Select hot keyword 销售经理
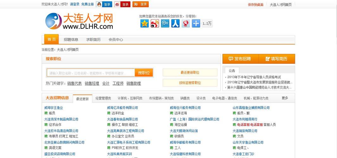The height and width of the screenshot is (158, 337). [92, 83]
